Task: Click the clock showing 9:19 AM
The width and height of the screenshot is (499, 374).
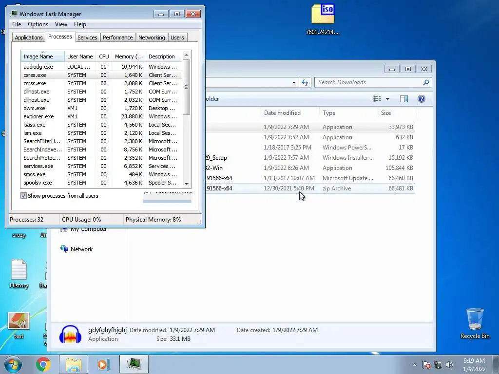Action: click(474, 365)
